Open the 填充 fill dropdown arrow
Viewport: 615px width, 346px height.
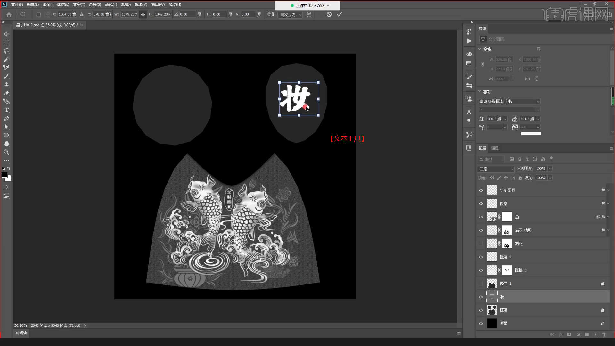click(550, 178)
